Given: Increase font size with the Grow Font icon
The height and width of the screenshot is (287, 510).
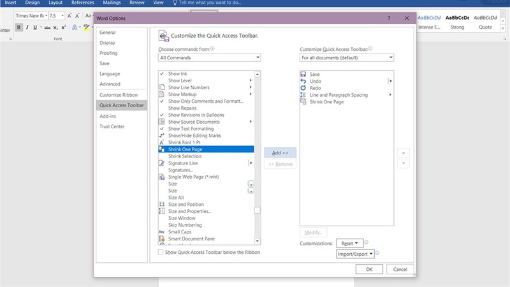Looking at the screenshot, I should pos(69,15).
